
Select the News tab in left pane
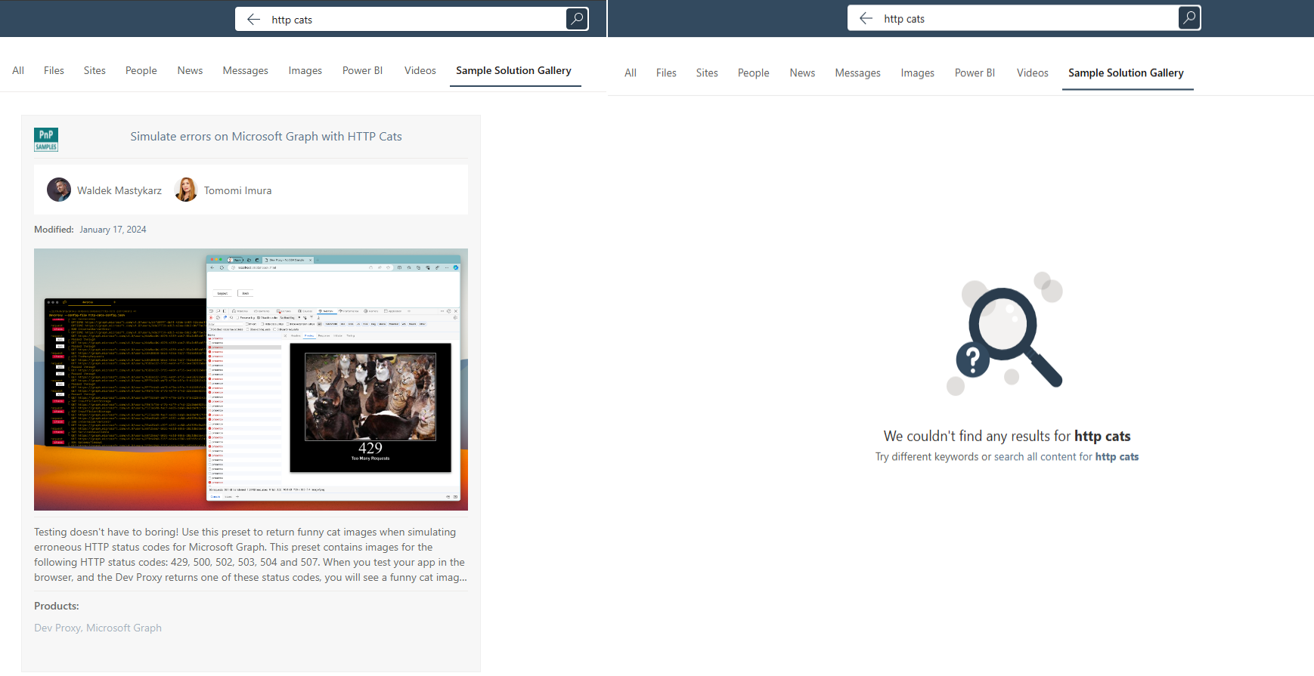point(190,70)
